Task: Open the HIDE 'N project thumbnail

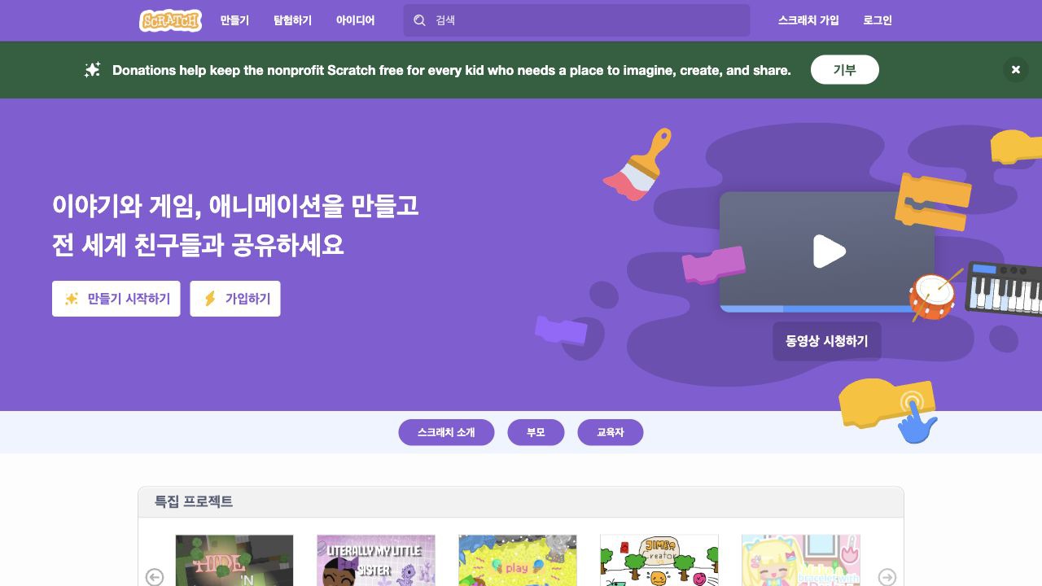Action: click(234, 561)
